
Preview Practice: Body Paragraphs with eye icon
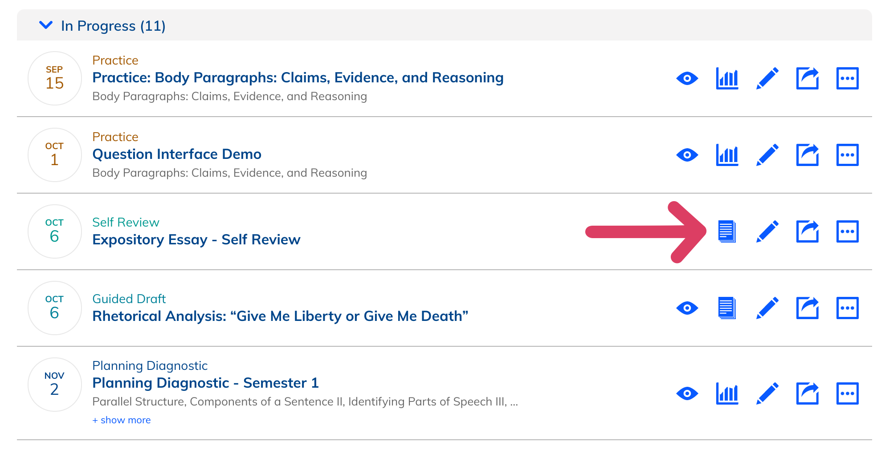tap(687, 78)
